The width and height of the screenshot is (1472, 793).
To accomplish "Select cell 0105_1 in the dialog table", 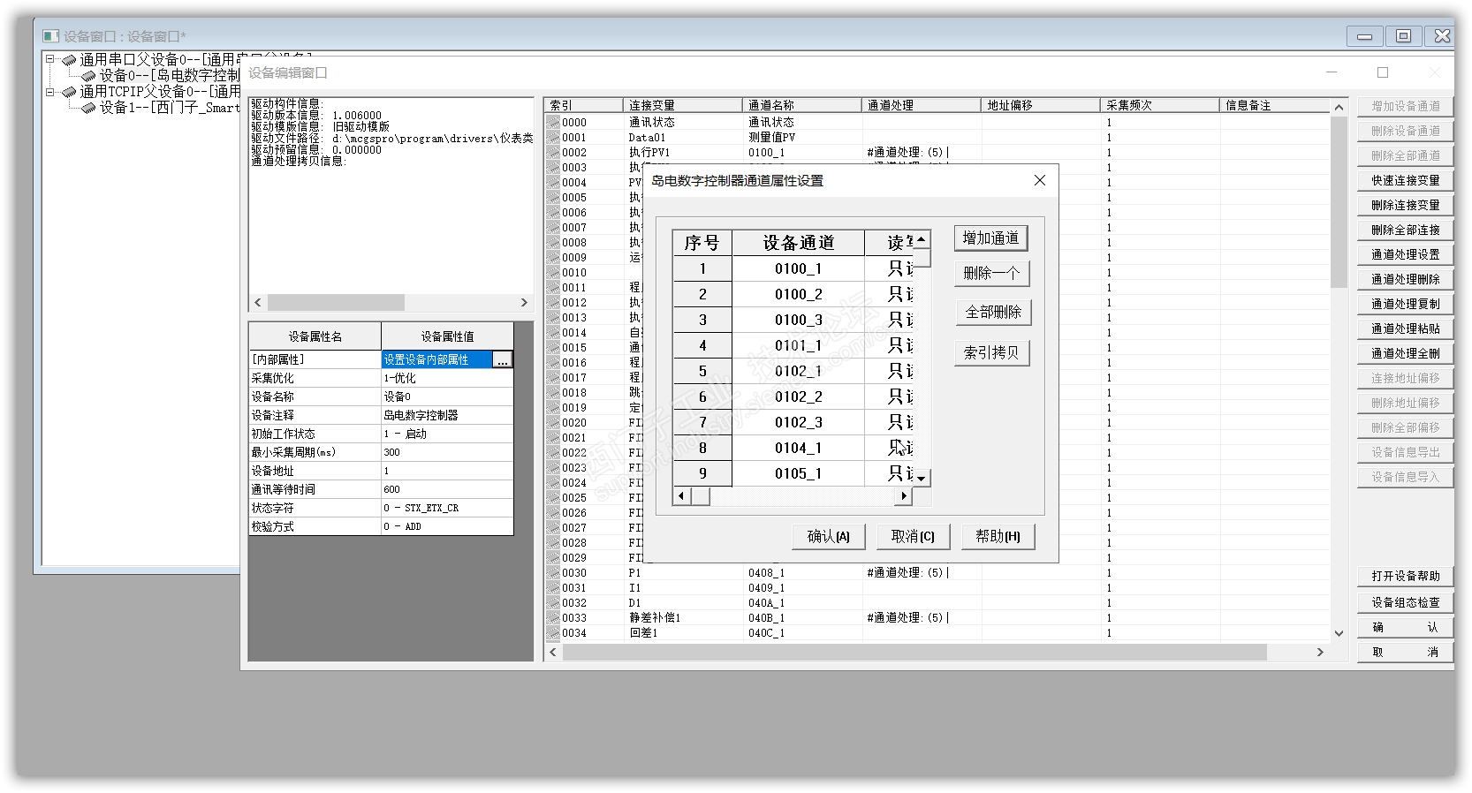I will tap(799, 473).
